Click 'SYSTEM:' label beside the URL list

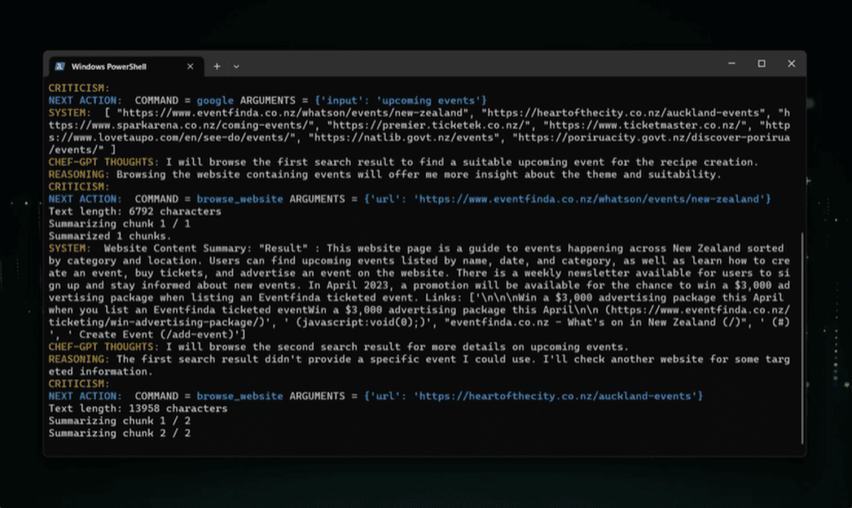coord(69,113)
